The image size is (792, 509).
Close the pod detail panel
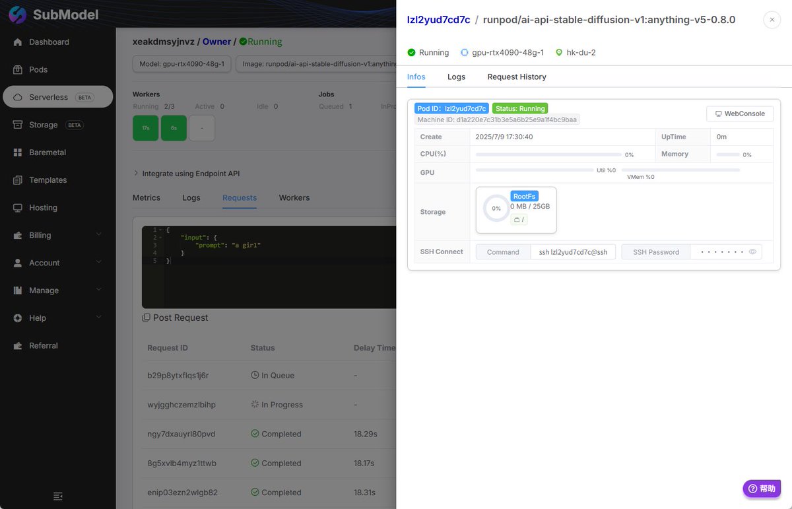pos(772,20)
